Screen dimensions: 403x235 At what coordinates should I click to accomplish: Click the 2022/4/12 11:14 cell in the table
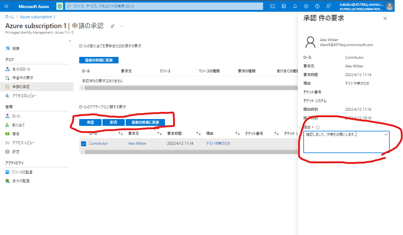click(x=180, y=143)
